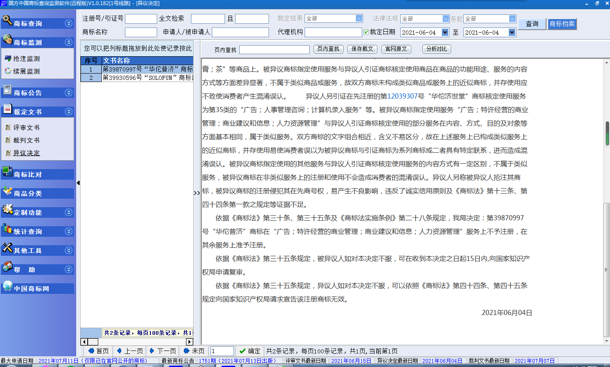Image resolution: width=610 pixels, height=367 pixels.
Task: Click the 商标公告 section icon
Action: pos(7,90)
